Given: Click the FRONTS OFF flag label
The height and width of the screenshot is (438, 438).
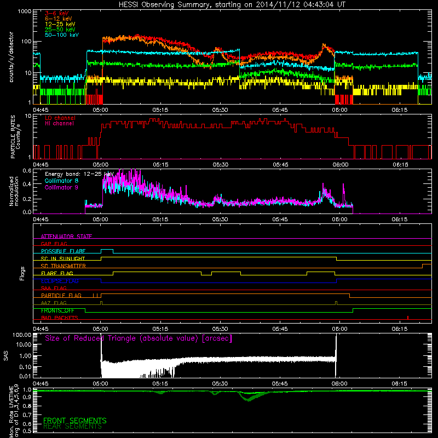Looking at the screenshot, I should pyautogui.click(x=57, y=310).
